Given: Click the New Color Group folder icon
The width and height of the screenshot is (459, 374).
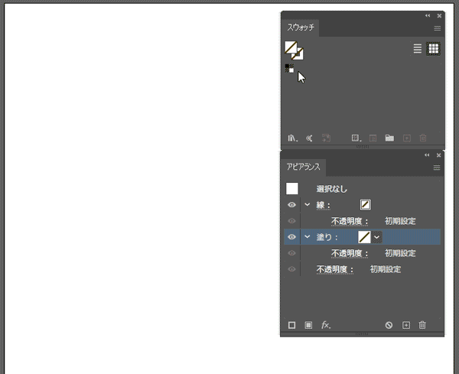Looking at the screenshot, I should tap(389, 138).
